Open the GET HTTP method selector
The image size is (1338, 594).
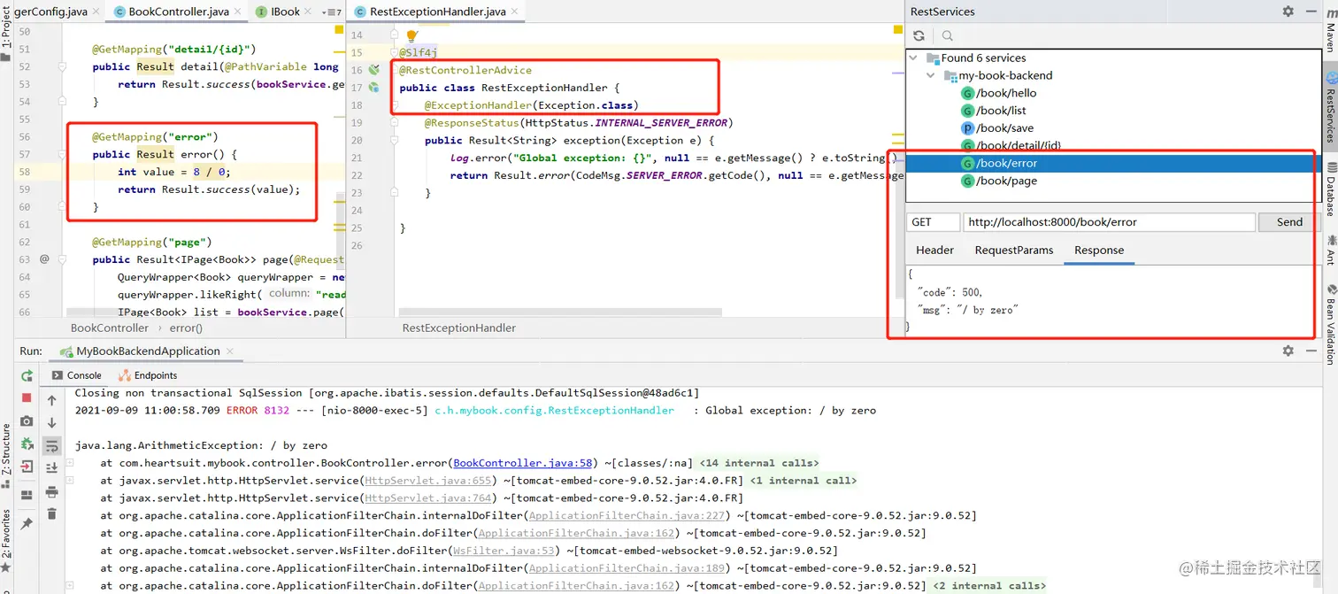(x=934, y=222)
